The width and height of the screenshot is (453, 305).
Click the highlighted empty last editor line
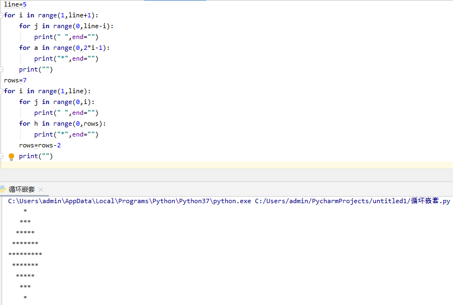227,165
